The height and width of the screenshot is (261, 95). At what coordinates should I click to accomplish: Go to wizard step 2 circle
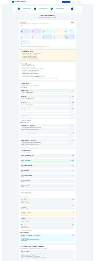35,9
